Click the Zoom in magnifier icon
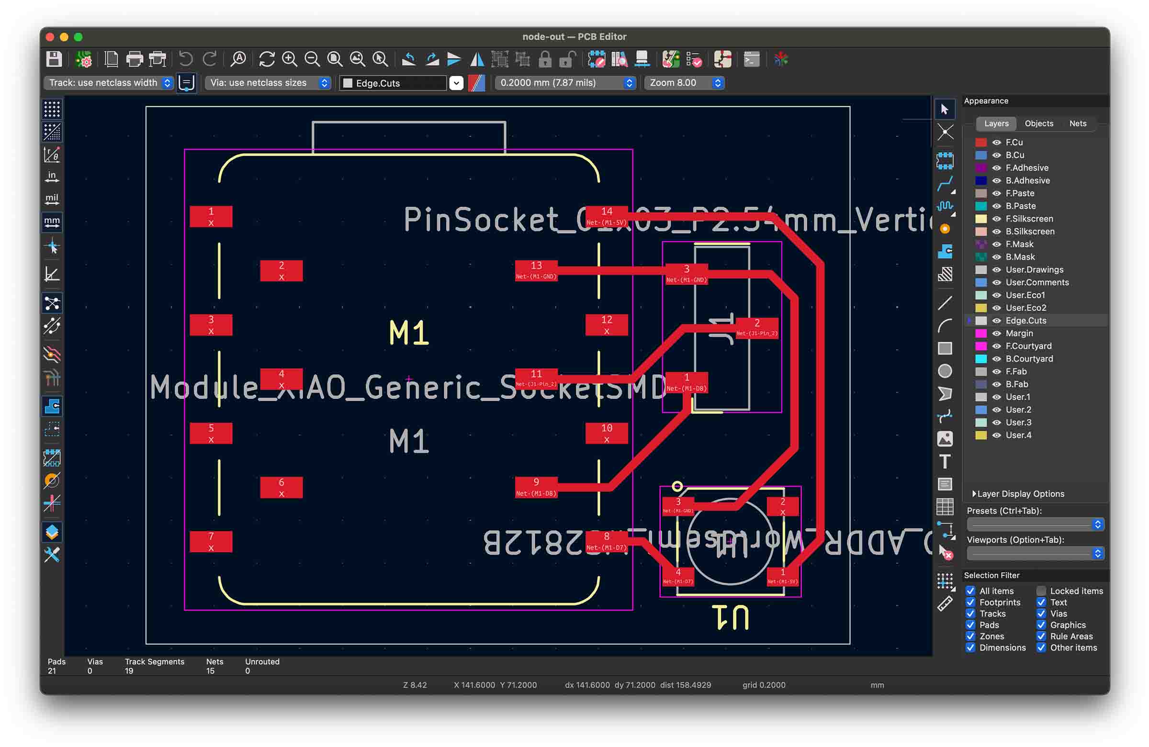 tap(290, 59)
